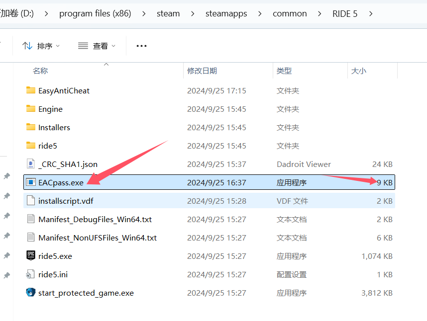
Task: Click the _CRC_SHA1.json file icon
Action: (x=31, y=163)
